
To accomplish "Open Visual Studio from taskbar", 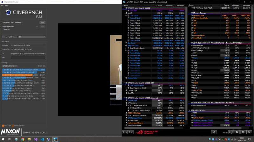I will pyautogui.click(x=36, y=139).
